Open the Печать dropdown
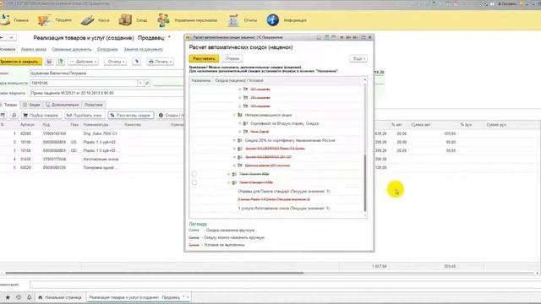The height and width of the screenshot is (304, 541). point(160,62)
